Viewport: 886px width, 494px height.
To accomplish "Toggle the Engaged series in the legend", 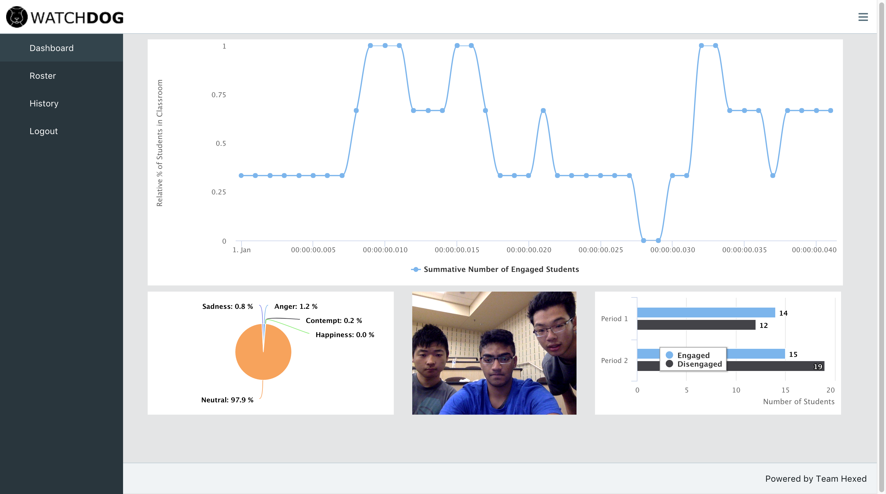I will click(693, 355).
